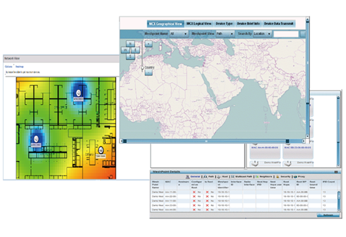Click the Configured as Root column header
This screenshot has width=346, height=237.
point(196,185)
